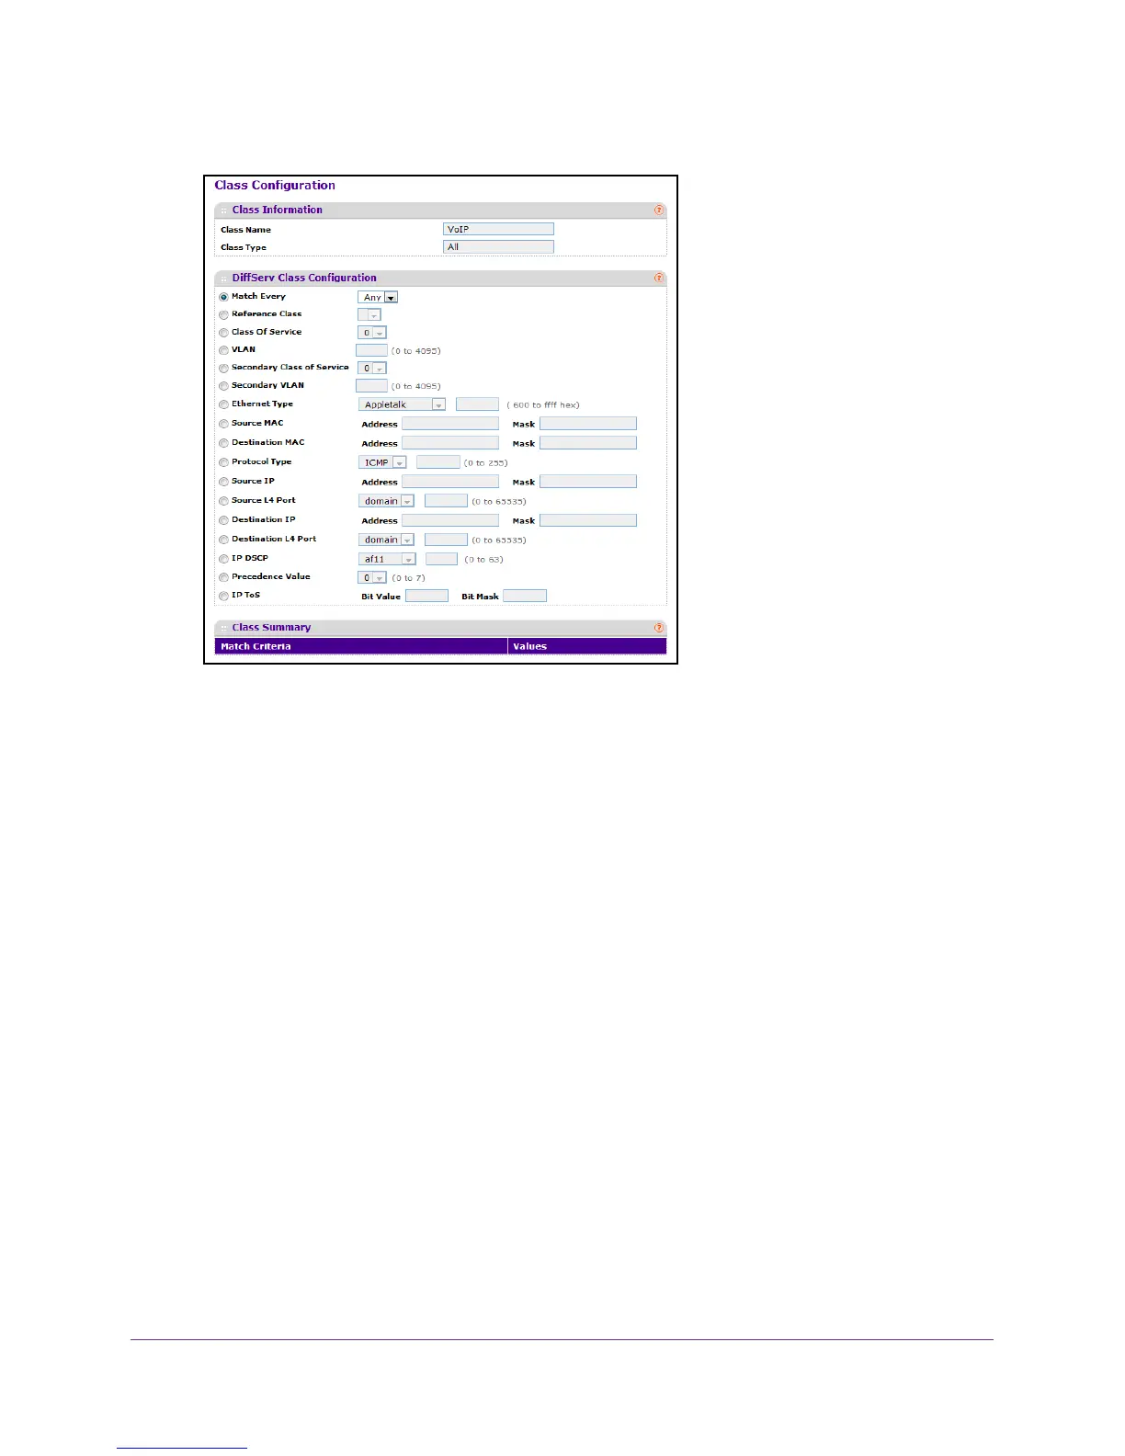Click the Class Type field showing All
This screenshot has width=1125, height=1456.
[x=498, y=246]
